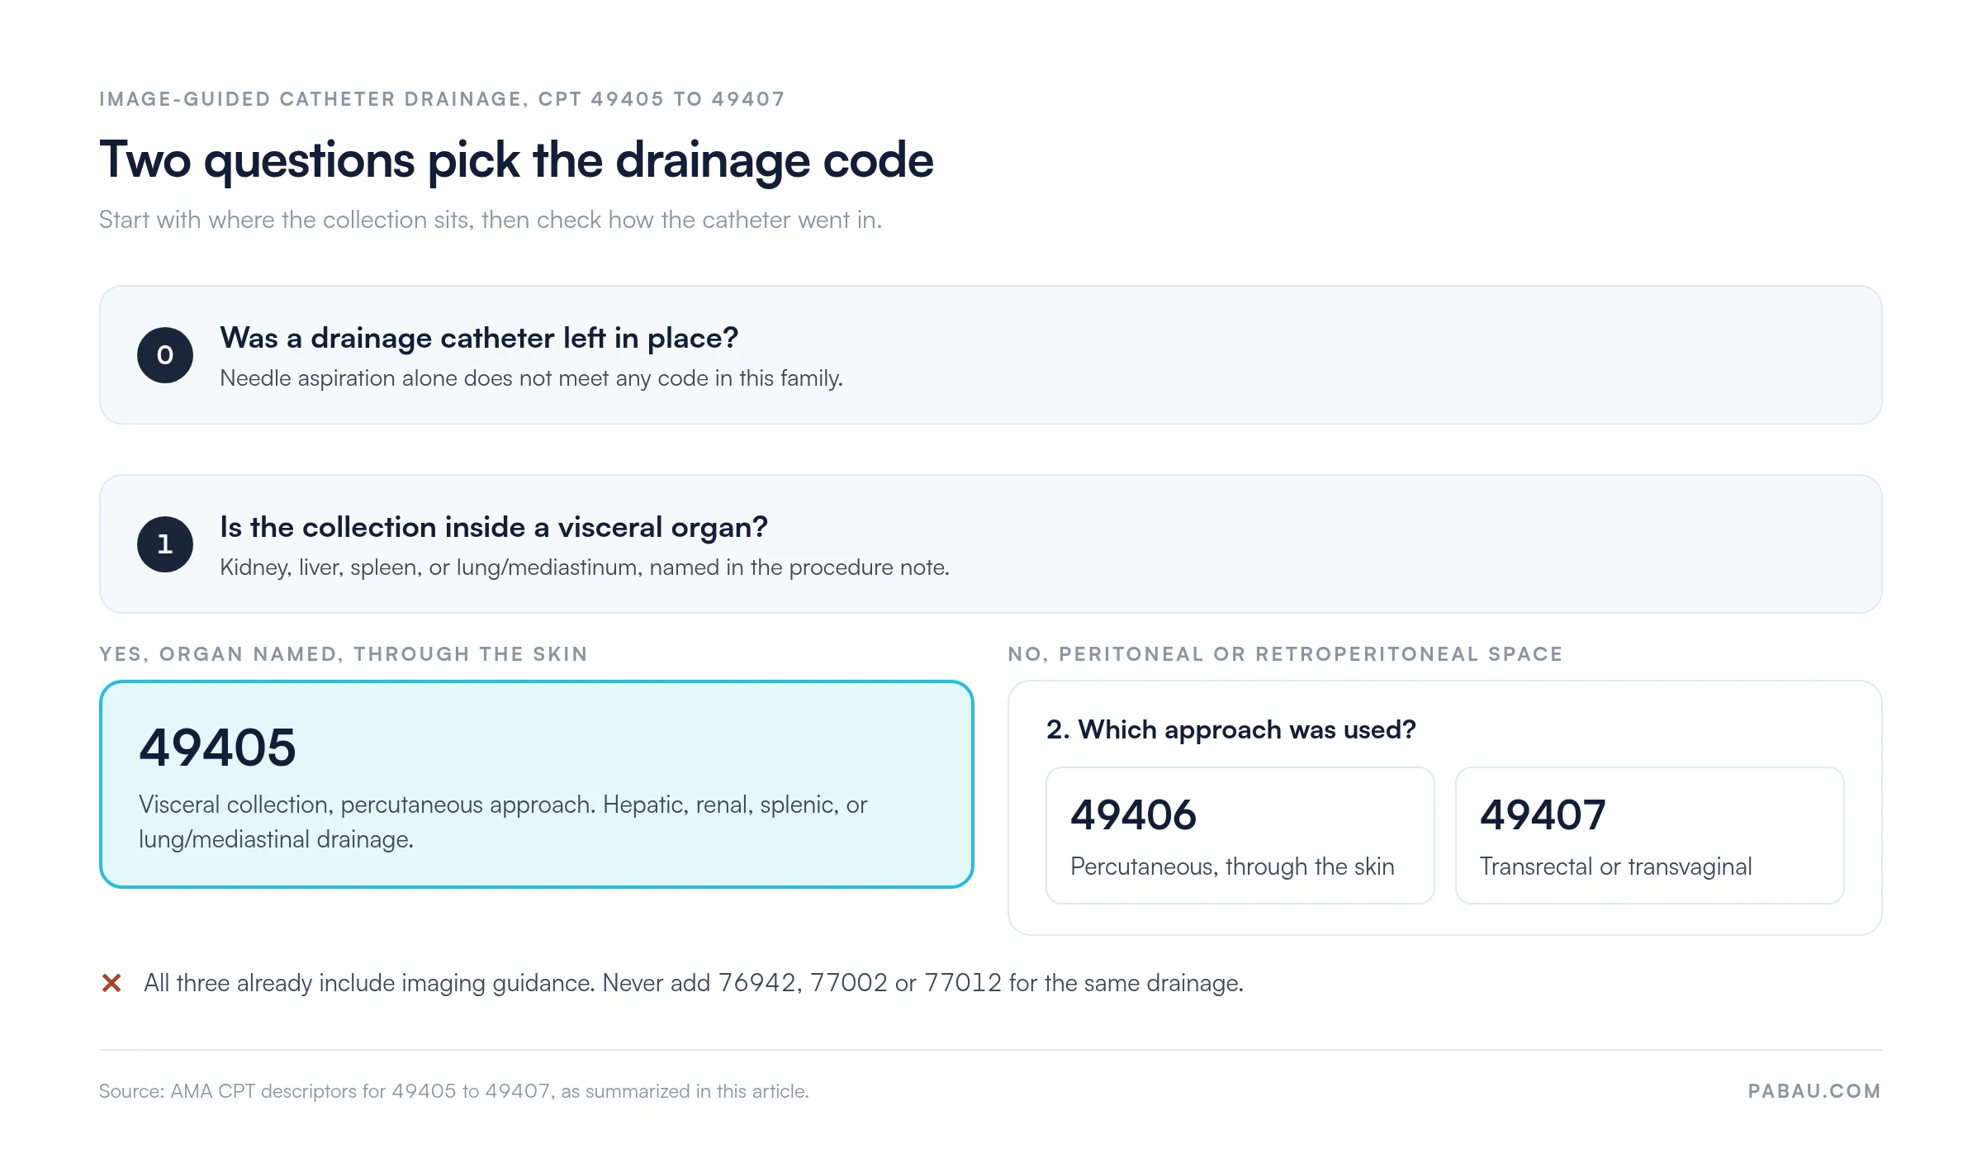Select the 49406 percutaneous card

[x=1240, y=835]
